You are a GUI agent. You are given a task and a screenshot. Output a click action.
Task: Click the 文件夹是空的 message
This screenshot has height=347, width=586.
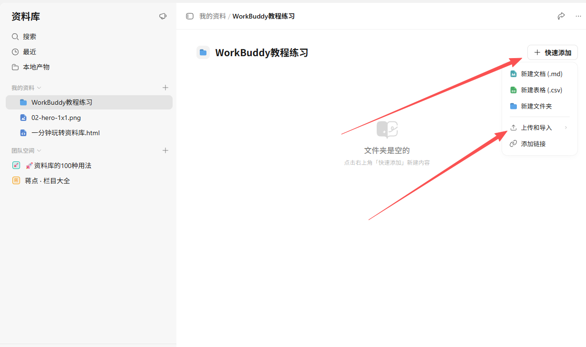[387, 150]
